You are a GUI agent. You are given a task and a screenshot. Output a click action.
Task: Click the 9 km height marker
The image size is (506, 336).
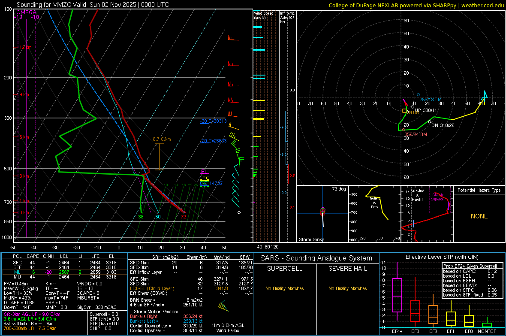[24, 94]
